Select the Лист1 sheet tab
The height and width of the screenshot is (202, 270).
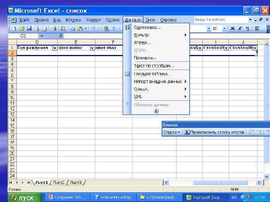(41, 183)
